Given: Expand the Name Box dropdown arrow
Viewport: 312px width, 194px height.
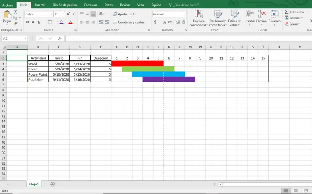Looking at the screenshot, I should (x=25, y=38).
